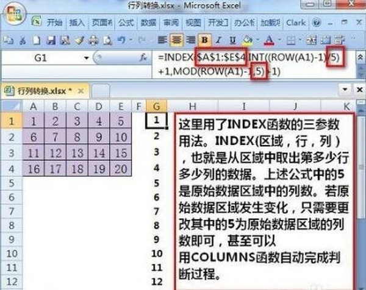Image resolution: width=366 pixels, height=290 pixels.
Task: Open the Name Box dropdown arrow
Action: (x=87, y=58)
